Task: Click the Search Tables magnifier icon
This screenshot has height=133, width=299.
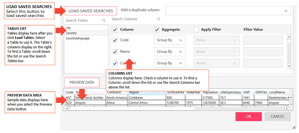Action: (x=104, y=20)
